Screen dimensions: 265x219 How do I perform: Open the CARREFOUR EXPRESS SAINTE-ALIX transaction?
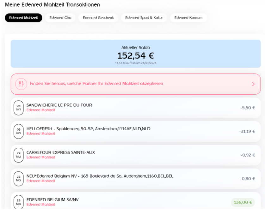[x=60, y=152]
